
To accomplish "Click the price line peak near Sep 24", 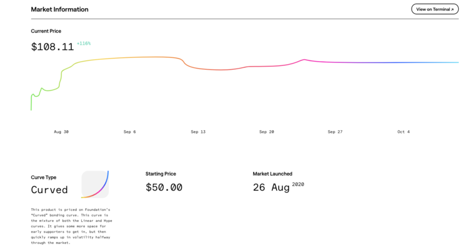I will [305, 60].
